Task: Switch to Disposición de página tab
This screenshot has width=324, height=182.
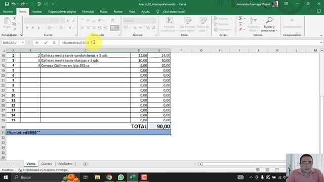Action: click(x=62, y=12)
